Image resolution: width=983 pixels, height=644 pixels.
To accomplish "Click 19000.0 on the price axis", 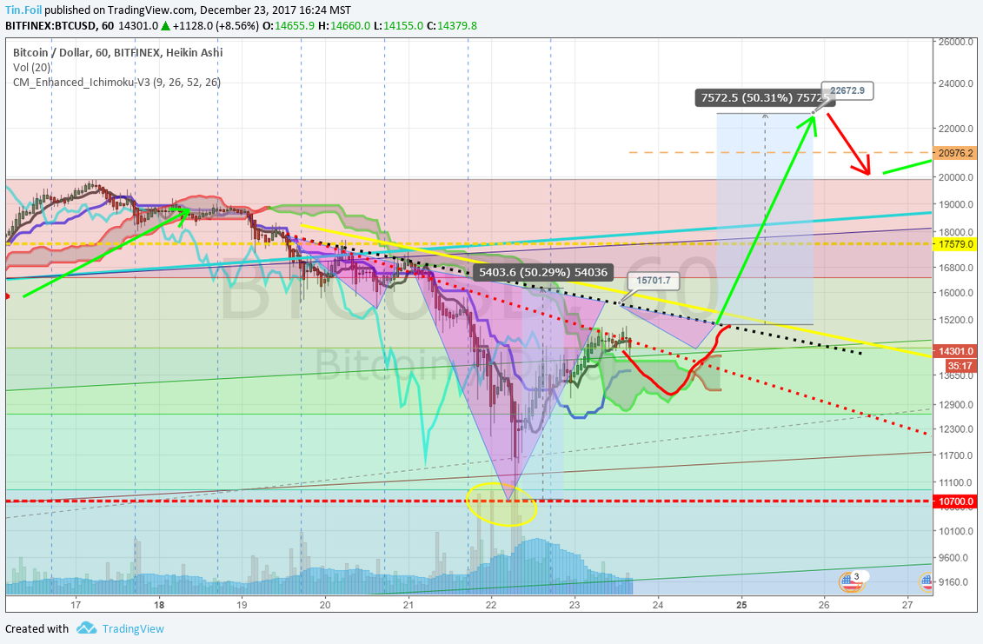I will [x=956, y=204].
